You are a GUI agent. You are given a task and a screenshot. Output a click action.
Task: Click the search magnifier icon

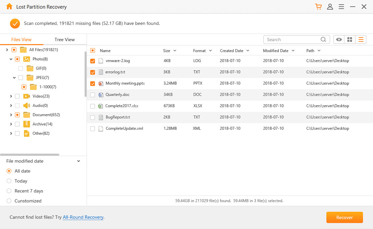[323, 39]
